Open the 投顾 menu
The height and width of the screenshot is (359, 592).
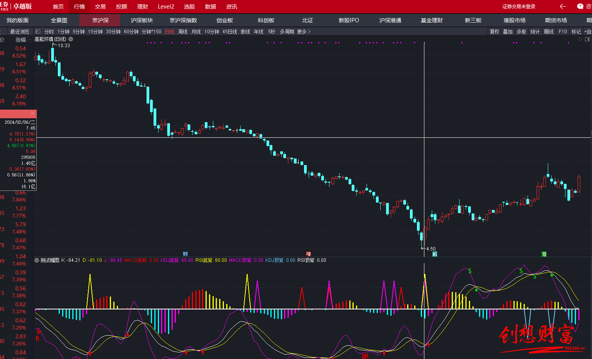tap(122, 7)
